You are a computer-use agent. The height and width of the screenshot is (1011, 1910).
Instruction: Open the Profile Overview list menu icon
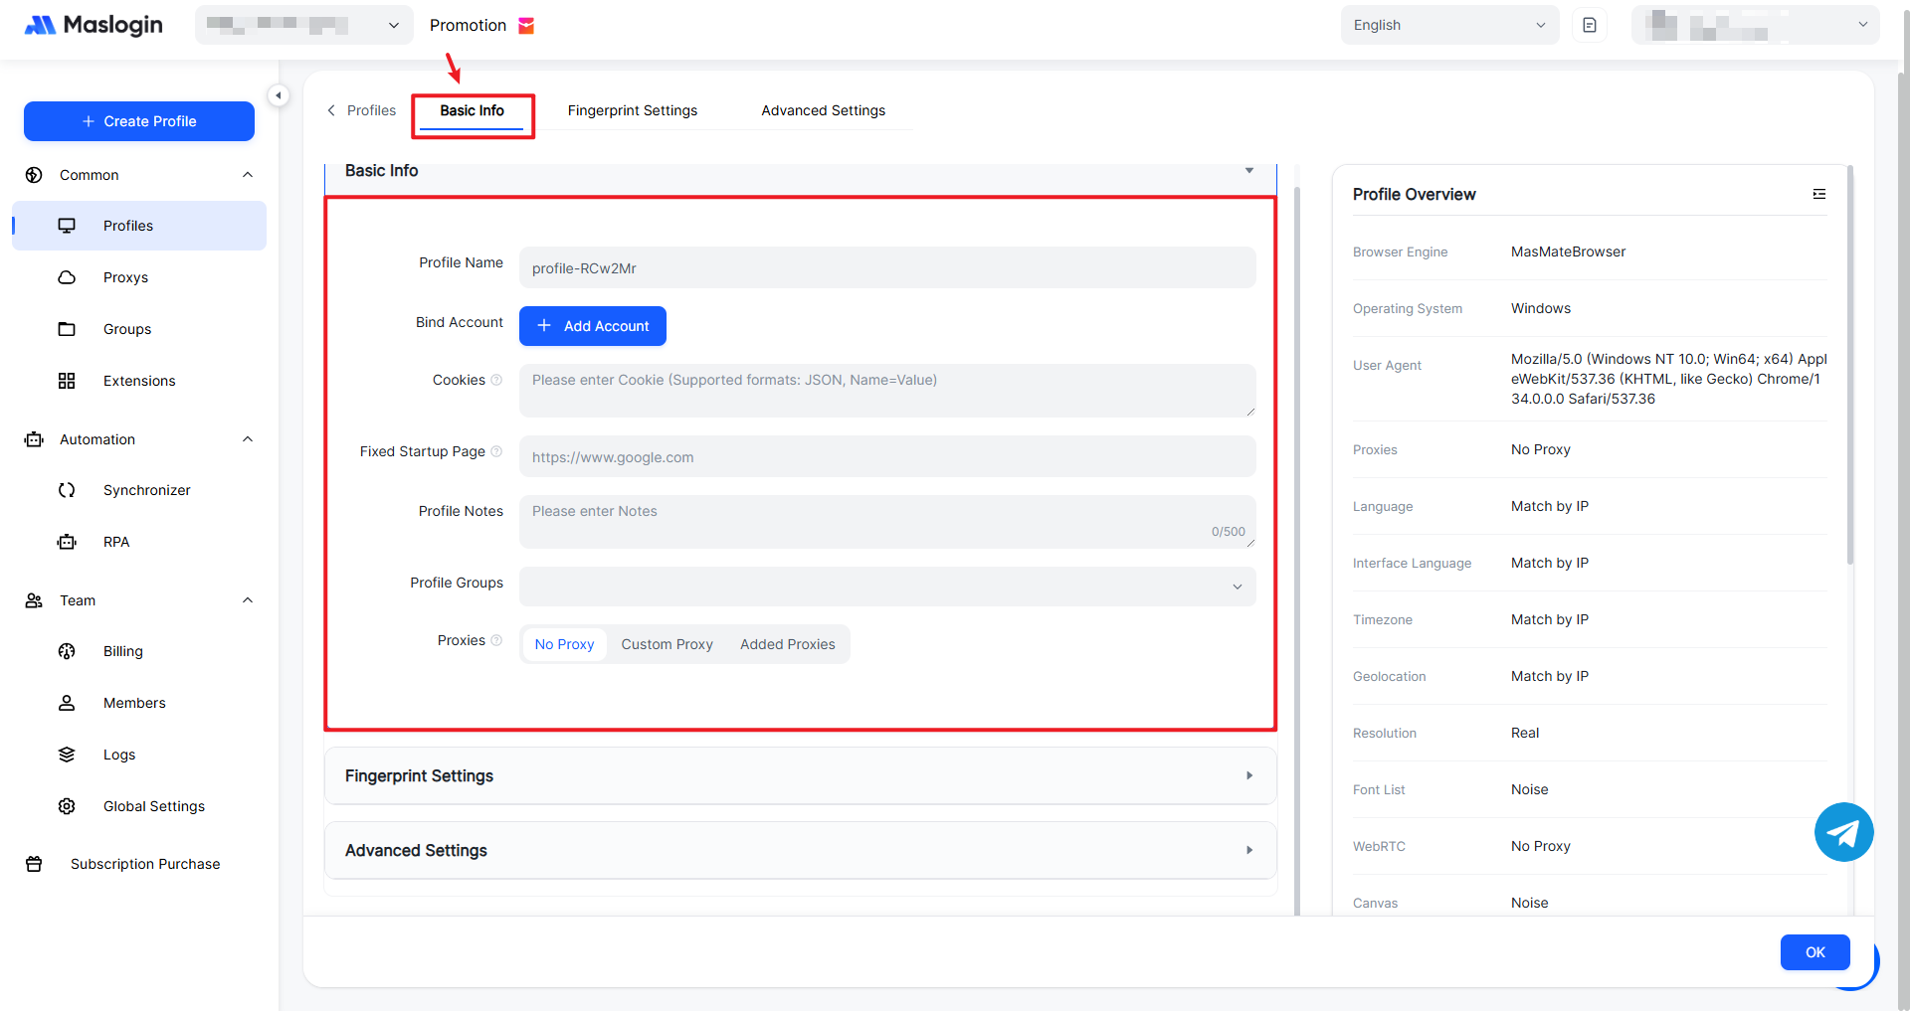click(1818, 194)
